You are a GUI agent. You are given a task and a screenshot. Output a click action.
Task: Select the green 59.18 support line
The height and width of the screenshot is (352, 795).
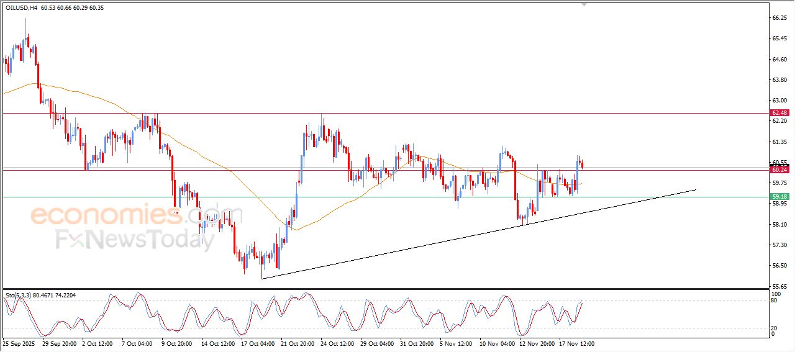click(373, 197)
